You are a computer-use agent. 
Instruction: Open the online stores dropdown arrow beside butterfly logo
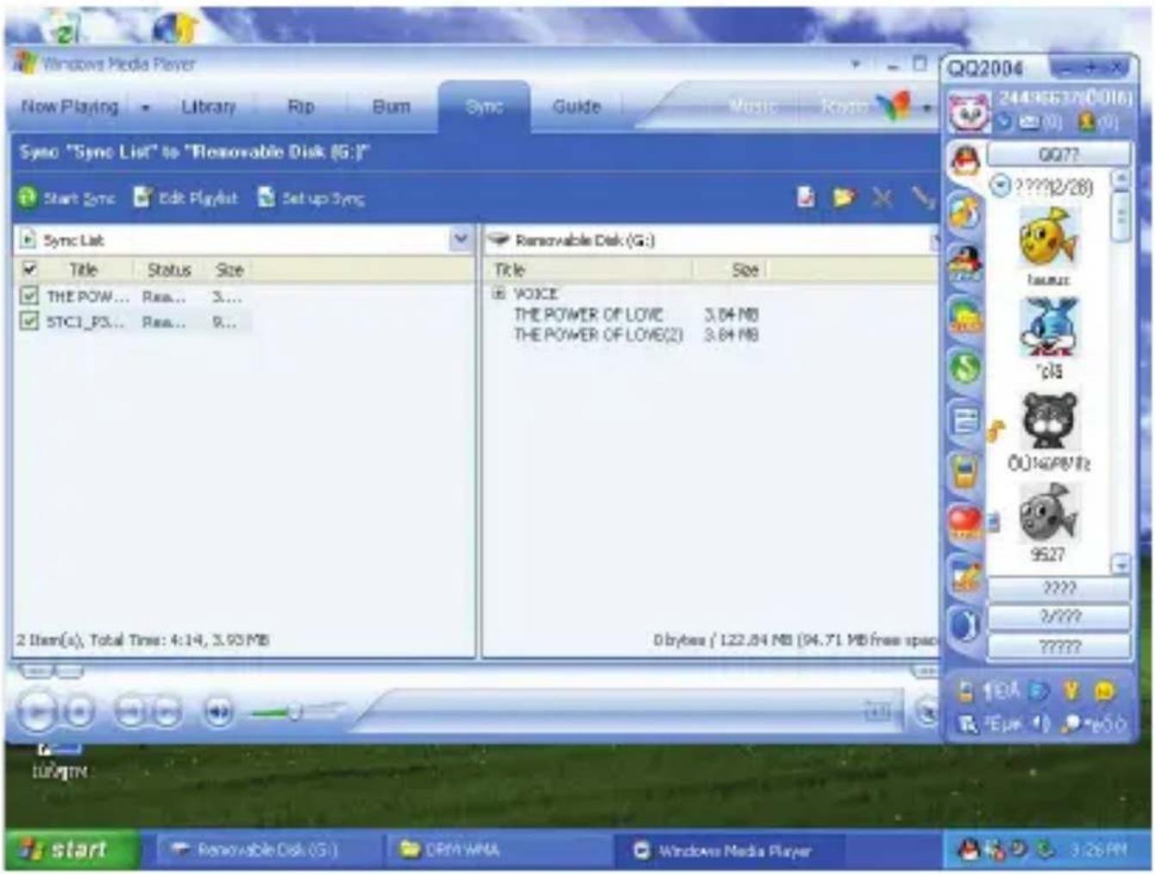(x=926, y=108)
